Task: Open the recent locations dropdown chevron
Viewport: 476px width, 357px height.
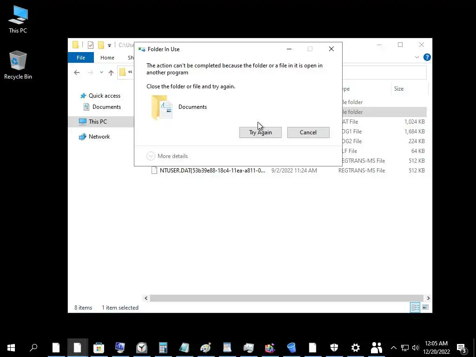Action: [x=101, y=73]
